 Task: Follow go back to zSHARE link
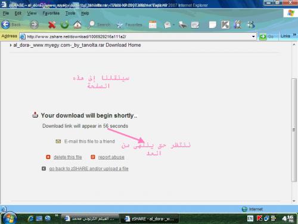coord(89,168)
